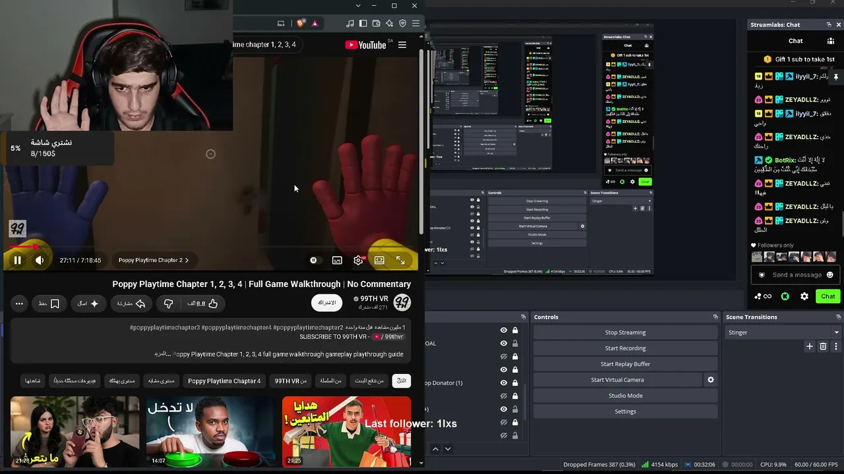Remove scene transition with trash icon
Viewport: 844px width, 474px height.
(x=823, y=346)
